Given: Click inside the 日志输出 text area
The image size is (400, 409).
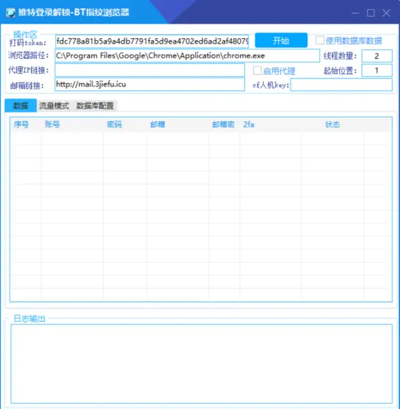Looking at the screenshot, I should pyautogui.click(x=201, y=364).
